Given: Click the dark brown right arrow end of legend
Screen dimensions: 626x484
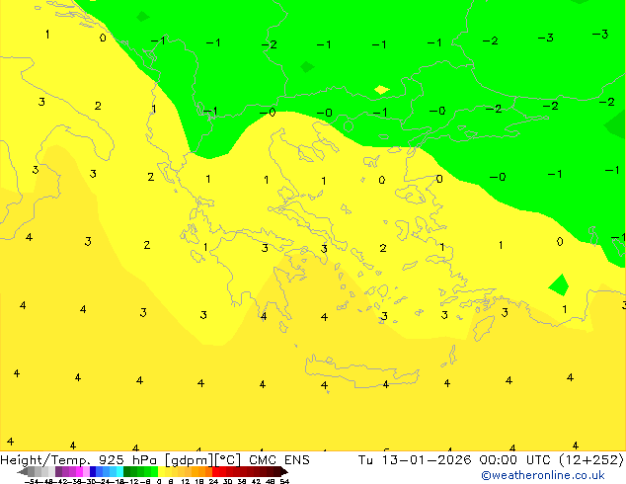Looking at the screenshot, I should pyautogui.click(x=283, y=471).
